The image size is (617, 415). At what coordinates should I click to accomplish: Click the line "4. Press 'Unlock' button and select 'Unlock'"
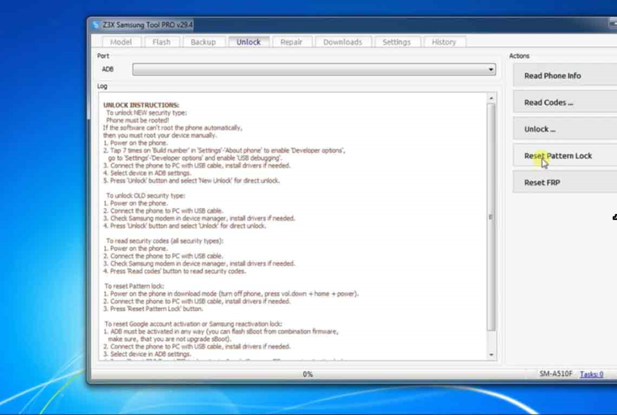click(x=184, y=226)
